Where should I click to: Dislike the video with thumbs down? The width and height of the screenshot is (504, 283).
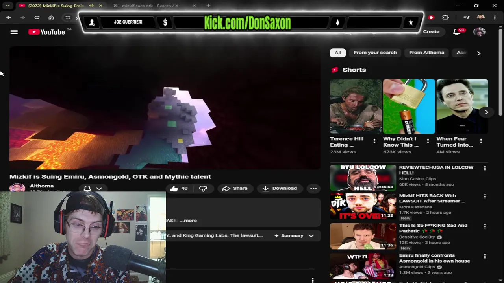pos(203,189)
